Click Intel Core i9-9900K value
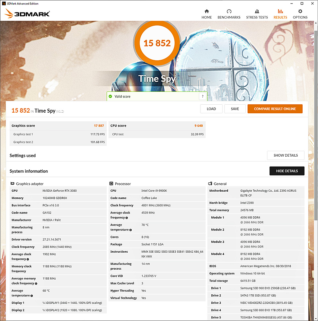318x321 pixels. click(154, 191)
